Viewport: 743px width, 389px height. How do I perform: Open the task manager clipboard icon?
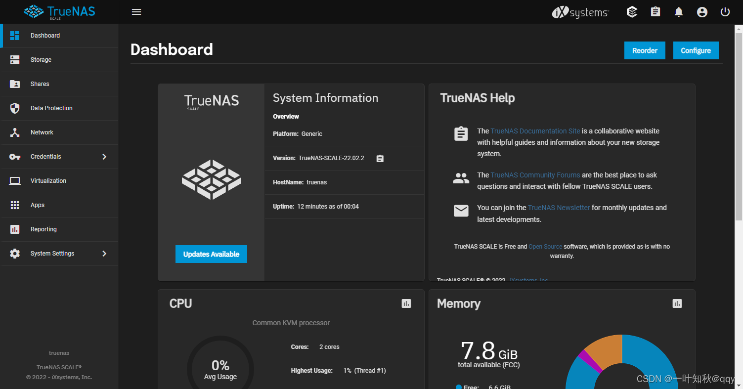pos(656,12)
